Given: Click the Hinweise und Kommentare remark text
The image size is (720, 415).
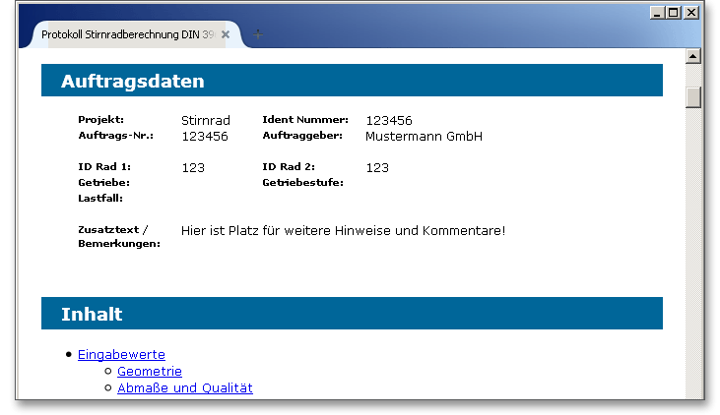Looking at the screenshot, I should [x=343, y=231].
